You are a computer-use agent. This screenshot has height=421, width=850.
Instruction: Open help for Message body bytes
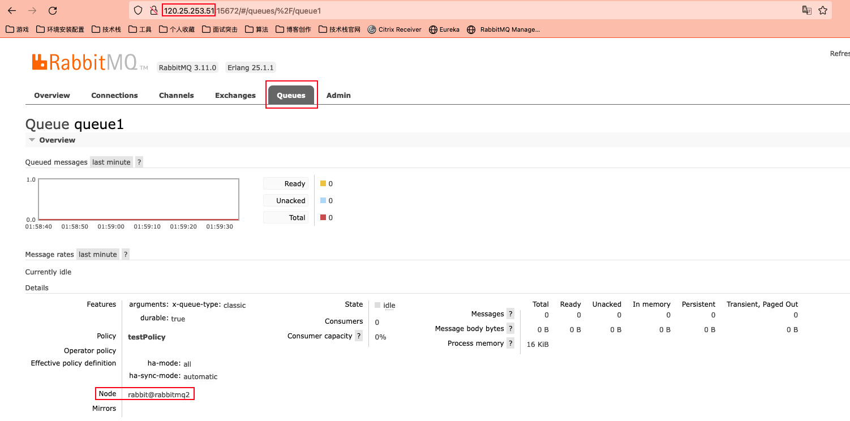click(x=510, y=329)
